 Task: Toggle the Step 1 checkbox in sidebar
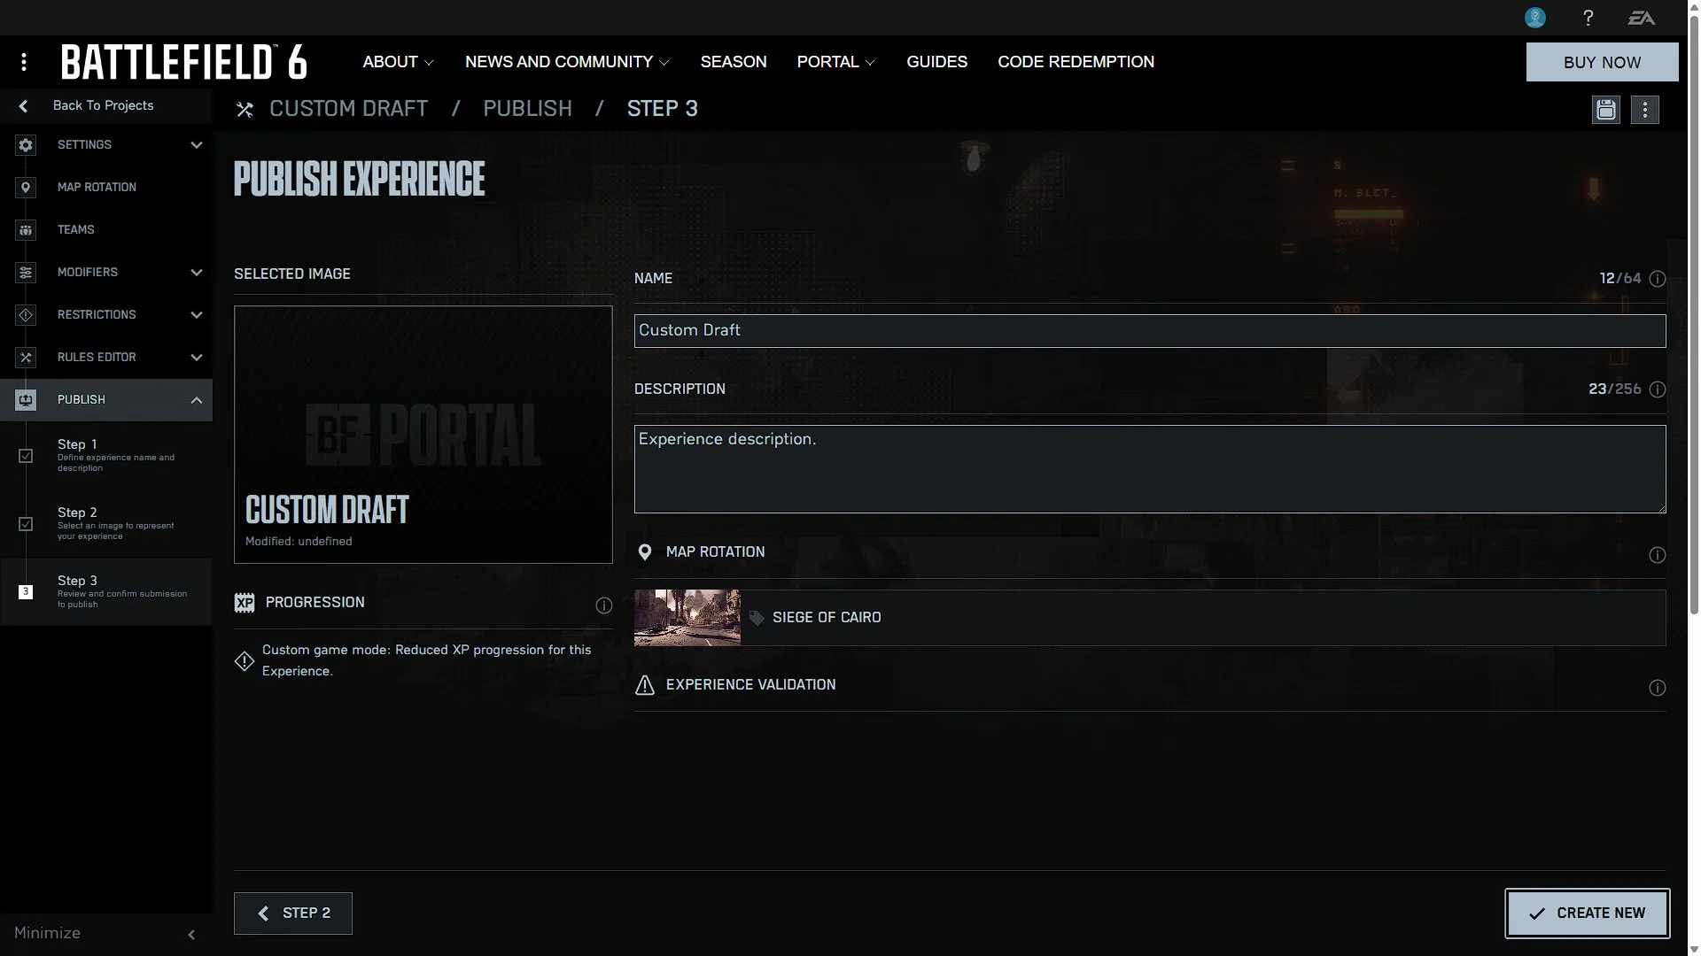click(26, 456)
